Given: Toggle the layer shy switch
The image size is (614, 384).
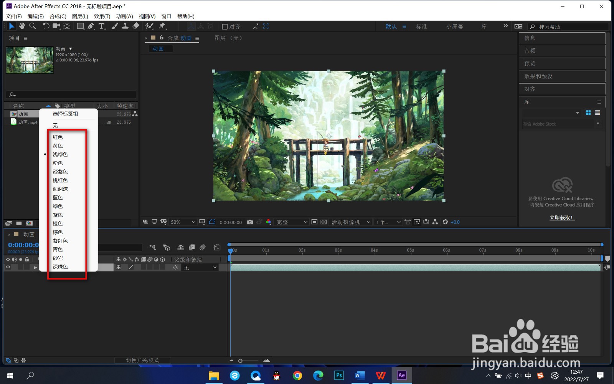Looking at the screenshot, I should point(119,267).
